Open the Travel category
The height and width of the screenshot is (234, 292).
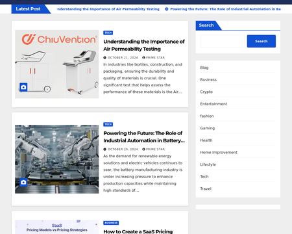[206, 189]
